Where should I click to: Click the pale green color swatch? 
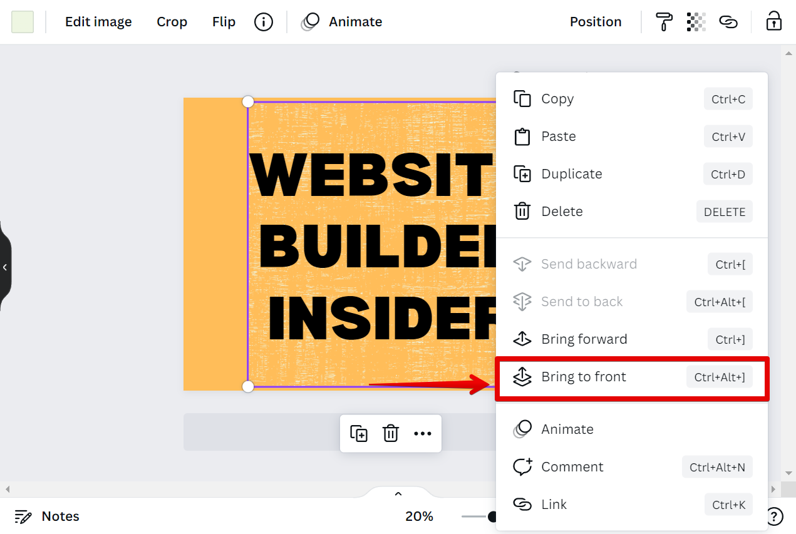click(23, 22)
